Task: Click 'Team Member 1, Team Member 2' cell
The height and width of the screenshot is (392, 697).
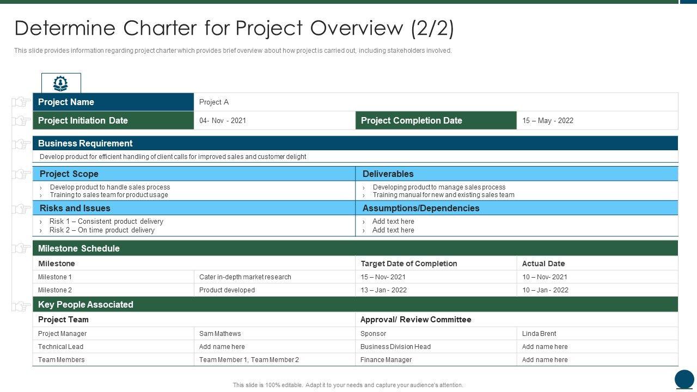Action: click(274, 360)
